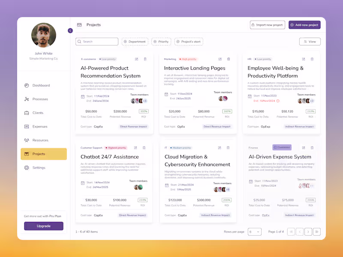Click the +3 team members badge
Image resolution: width=343 pixels, height=257 pixels.
[x=145, y=101]
